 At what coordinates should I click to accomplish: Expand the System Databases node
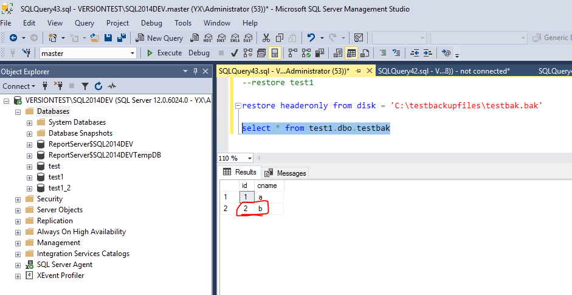pyautogui.click(x=30, y=123)
